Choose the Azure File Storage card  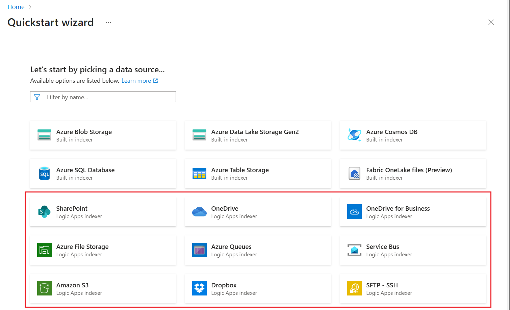click(x=103, y=250)
